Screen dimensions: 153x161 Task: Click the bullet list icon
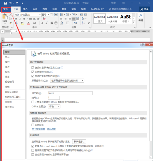(x=62, y=14)
